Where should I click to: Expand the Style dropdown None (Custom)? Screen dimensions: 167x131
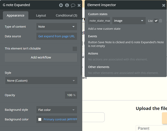[x=41, y=80]
